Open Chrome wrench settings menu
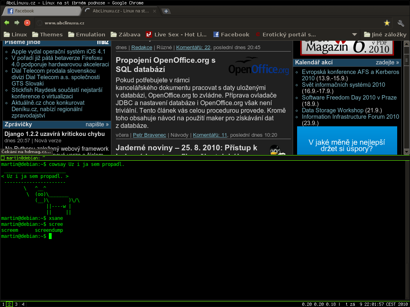Screen dimensions: 410x307 point(401,23)
